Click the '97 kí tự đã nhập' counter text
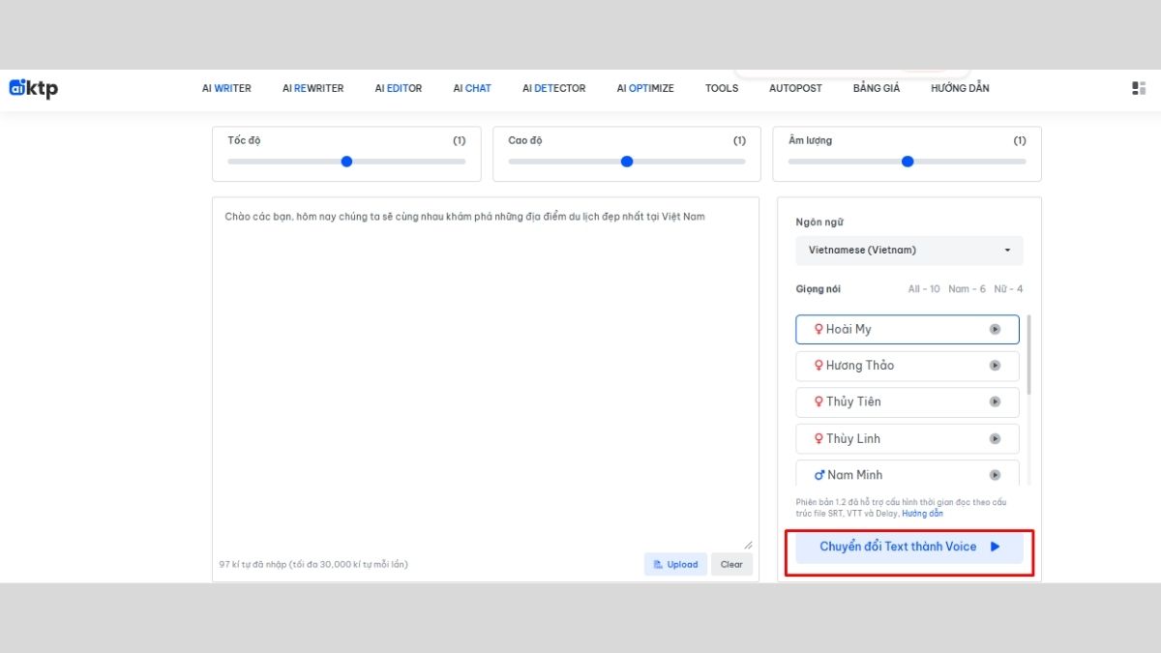The width and height of the screenshot is (1161, 653). point(313,564)
